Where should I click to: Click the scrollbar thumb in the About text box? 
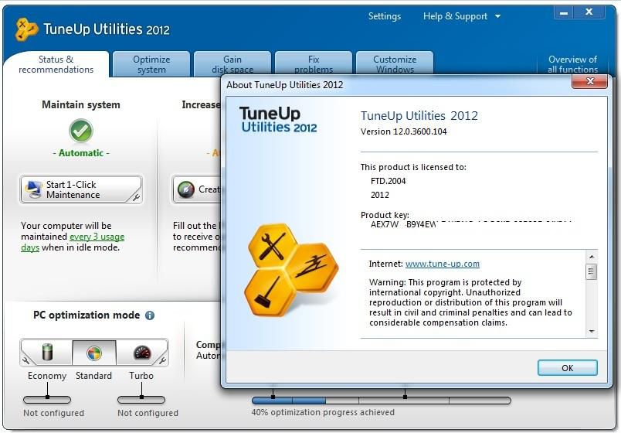click(592, 271)
